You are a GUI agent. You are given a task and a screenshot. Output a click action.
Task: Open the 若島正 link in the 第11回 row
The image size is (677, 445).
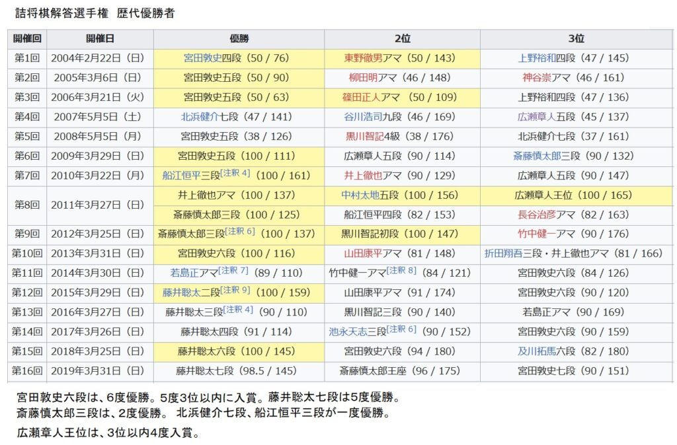184,273
